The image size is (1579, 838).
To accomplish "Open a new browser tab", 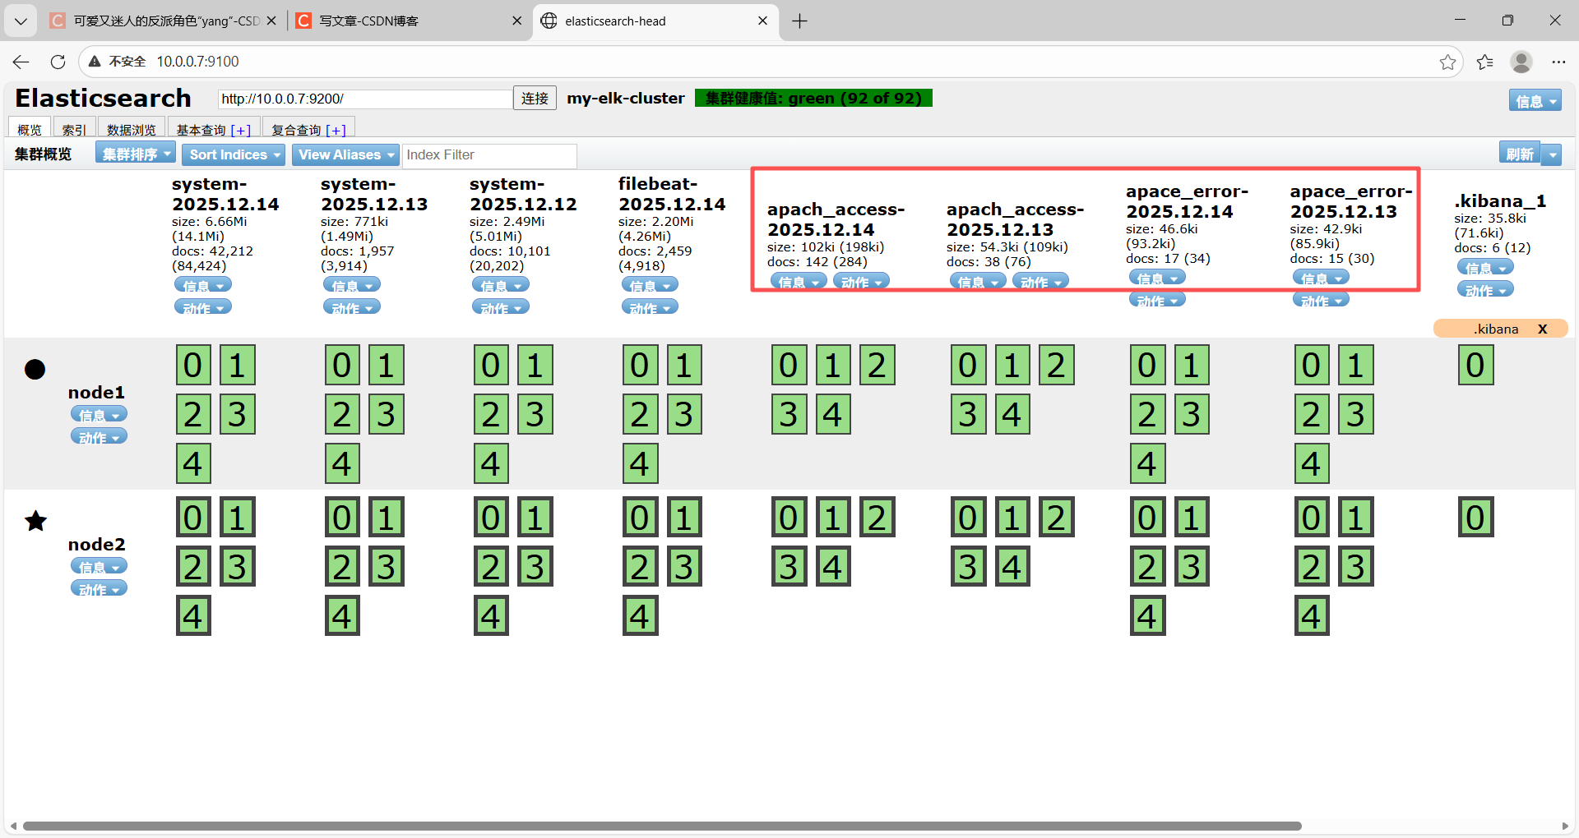I will click(799, 21).
